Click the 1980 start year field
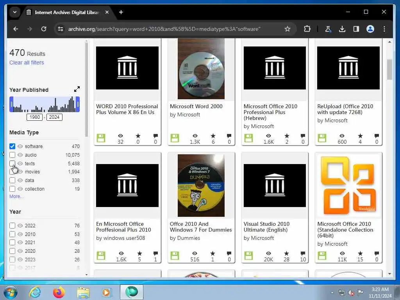Image resolution: width=400 pixels, height=300 pixels. click(34, 117)
